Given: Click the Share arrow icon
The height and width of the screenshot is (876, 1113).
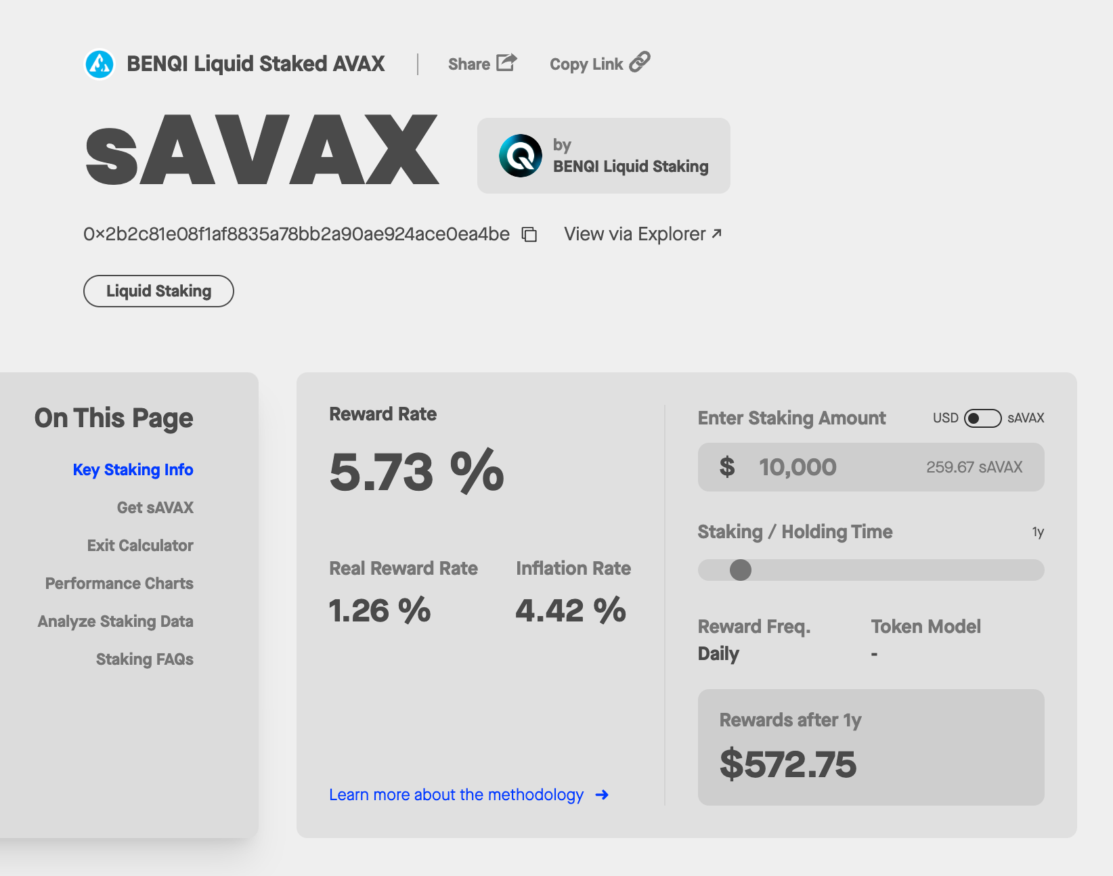Looking at the screenshot, I should 506,62.
